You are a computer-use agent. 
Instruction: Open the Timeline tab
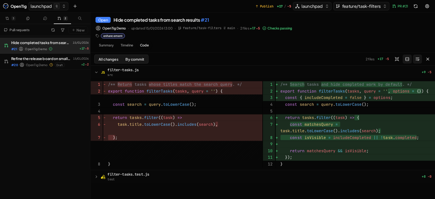click(127, 45)
